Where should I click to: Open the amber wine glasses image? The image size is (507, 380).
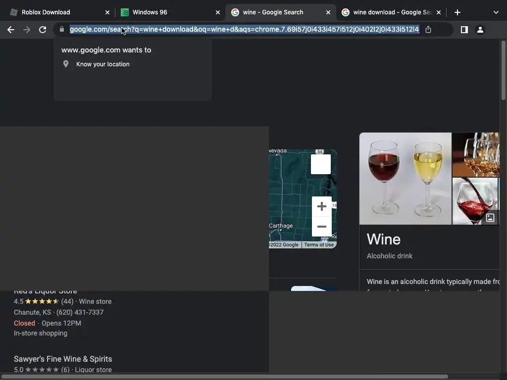point(476,154)
